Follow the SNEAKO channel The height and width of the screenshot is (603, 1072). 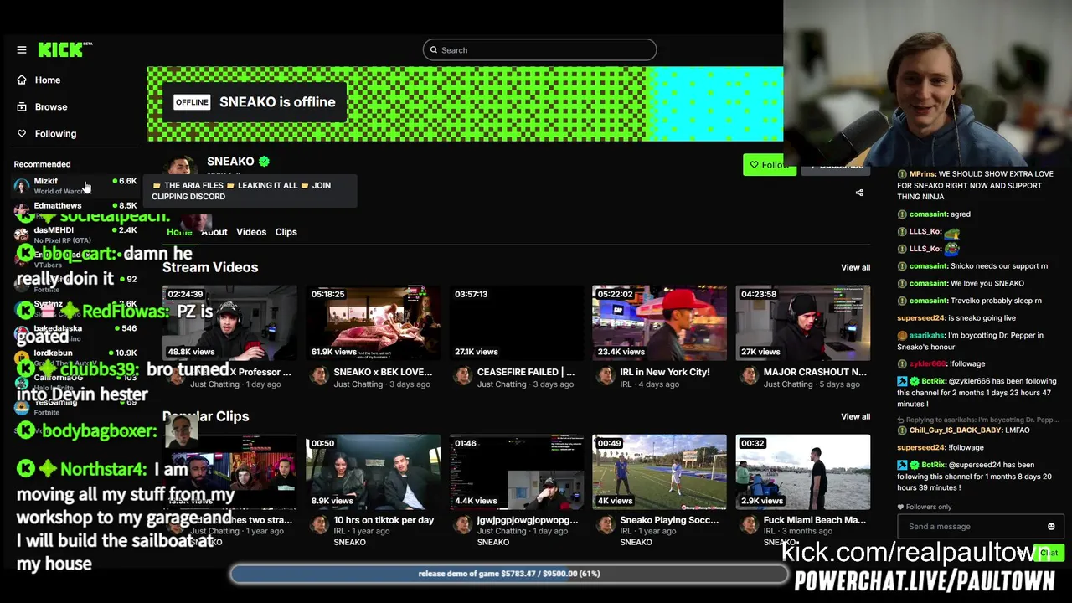point(769,165)
